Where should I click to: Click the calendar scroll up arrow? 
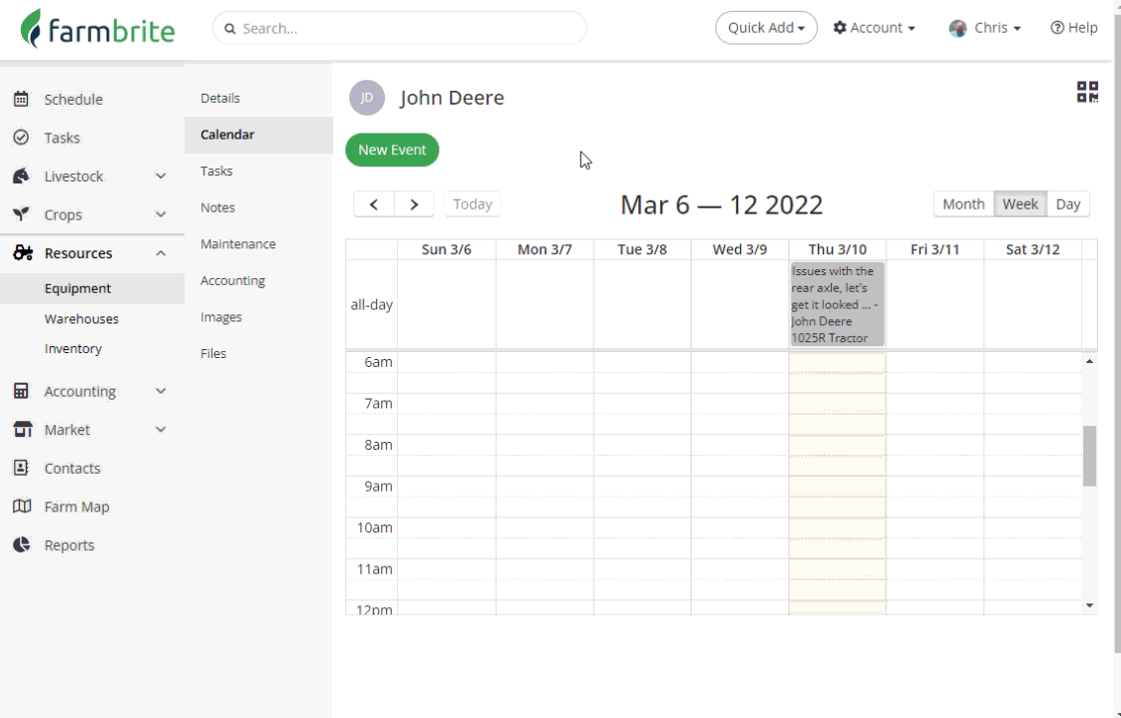click(x=1089, y=361)
